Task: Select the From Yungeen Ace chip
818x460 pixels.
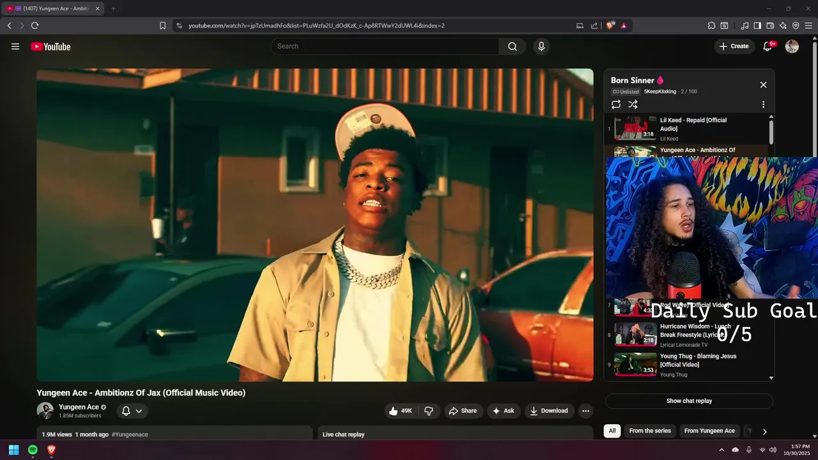Action: tap(709, 431)
